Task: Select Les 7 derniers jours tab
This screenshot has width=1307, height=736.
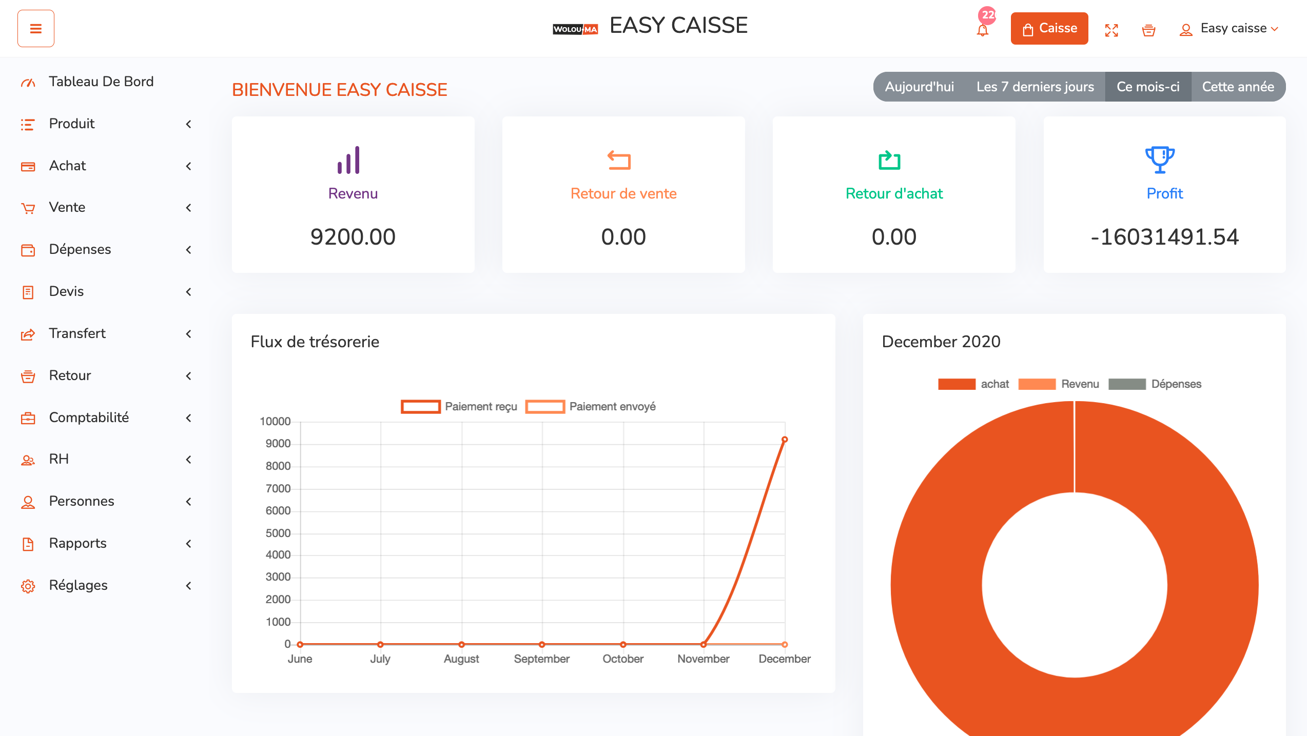Action: [x=1035, y=87]
